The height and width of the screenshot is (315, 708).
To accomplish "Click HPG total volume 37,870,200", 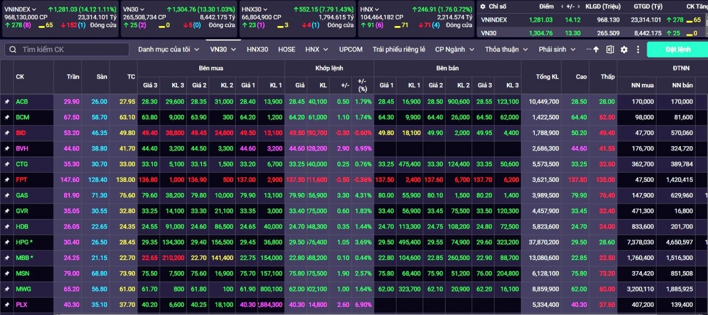I will [x=543, y=243].
